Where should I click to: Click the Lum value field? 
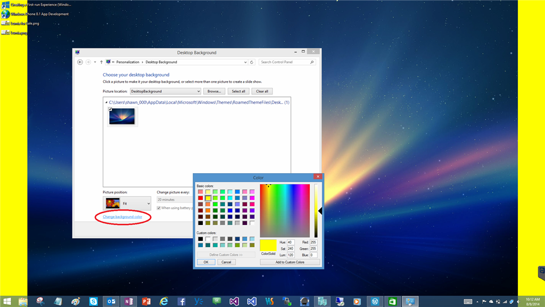291,255
